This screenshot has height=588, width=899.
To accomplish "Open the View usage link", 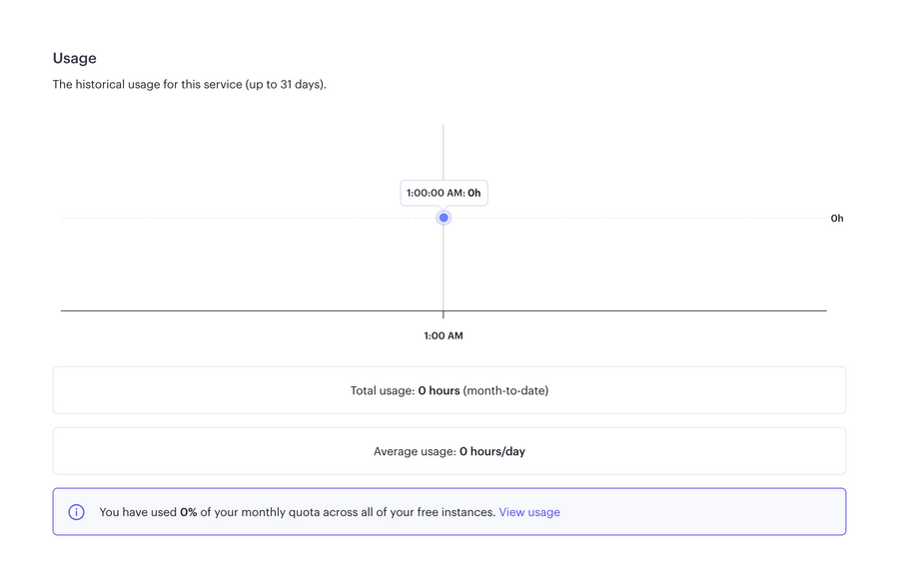I will pyautogui.click(x=529, y=511).
